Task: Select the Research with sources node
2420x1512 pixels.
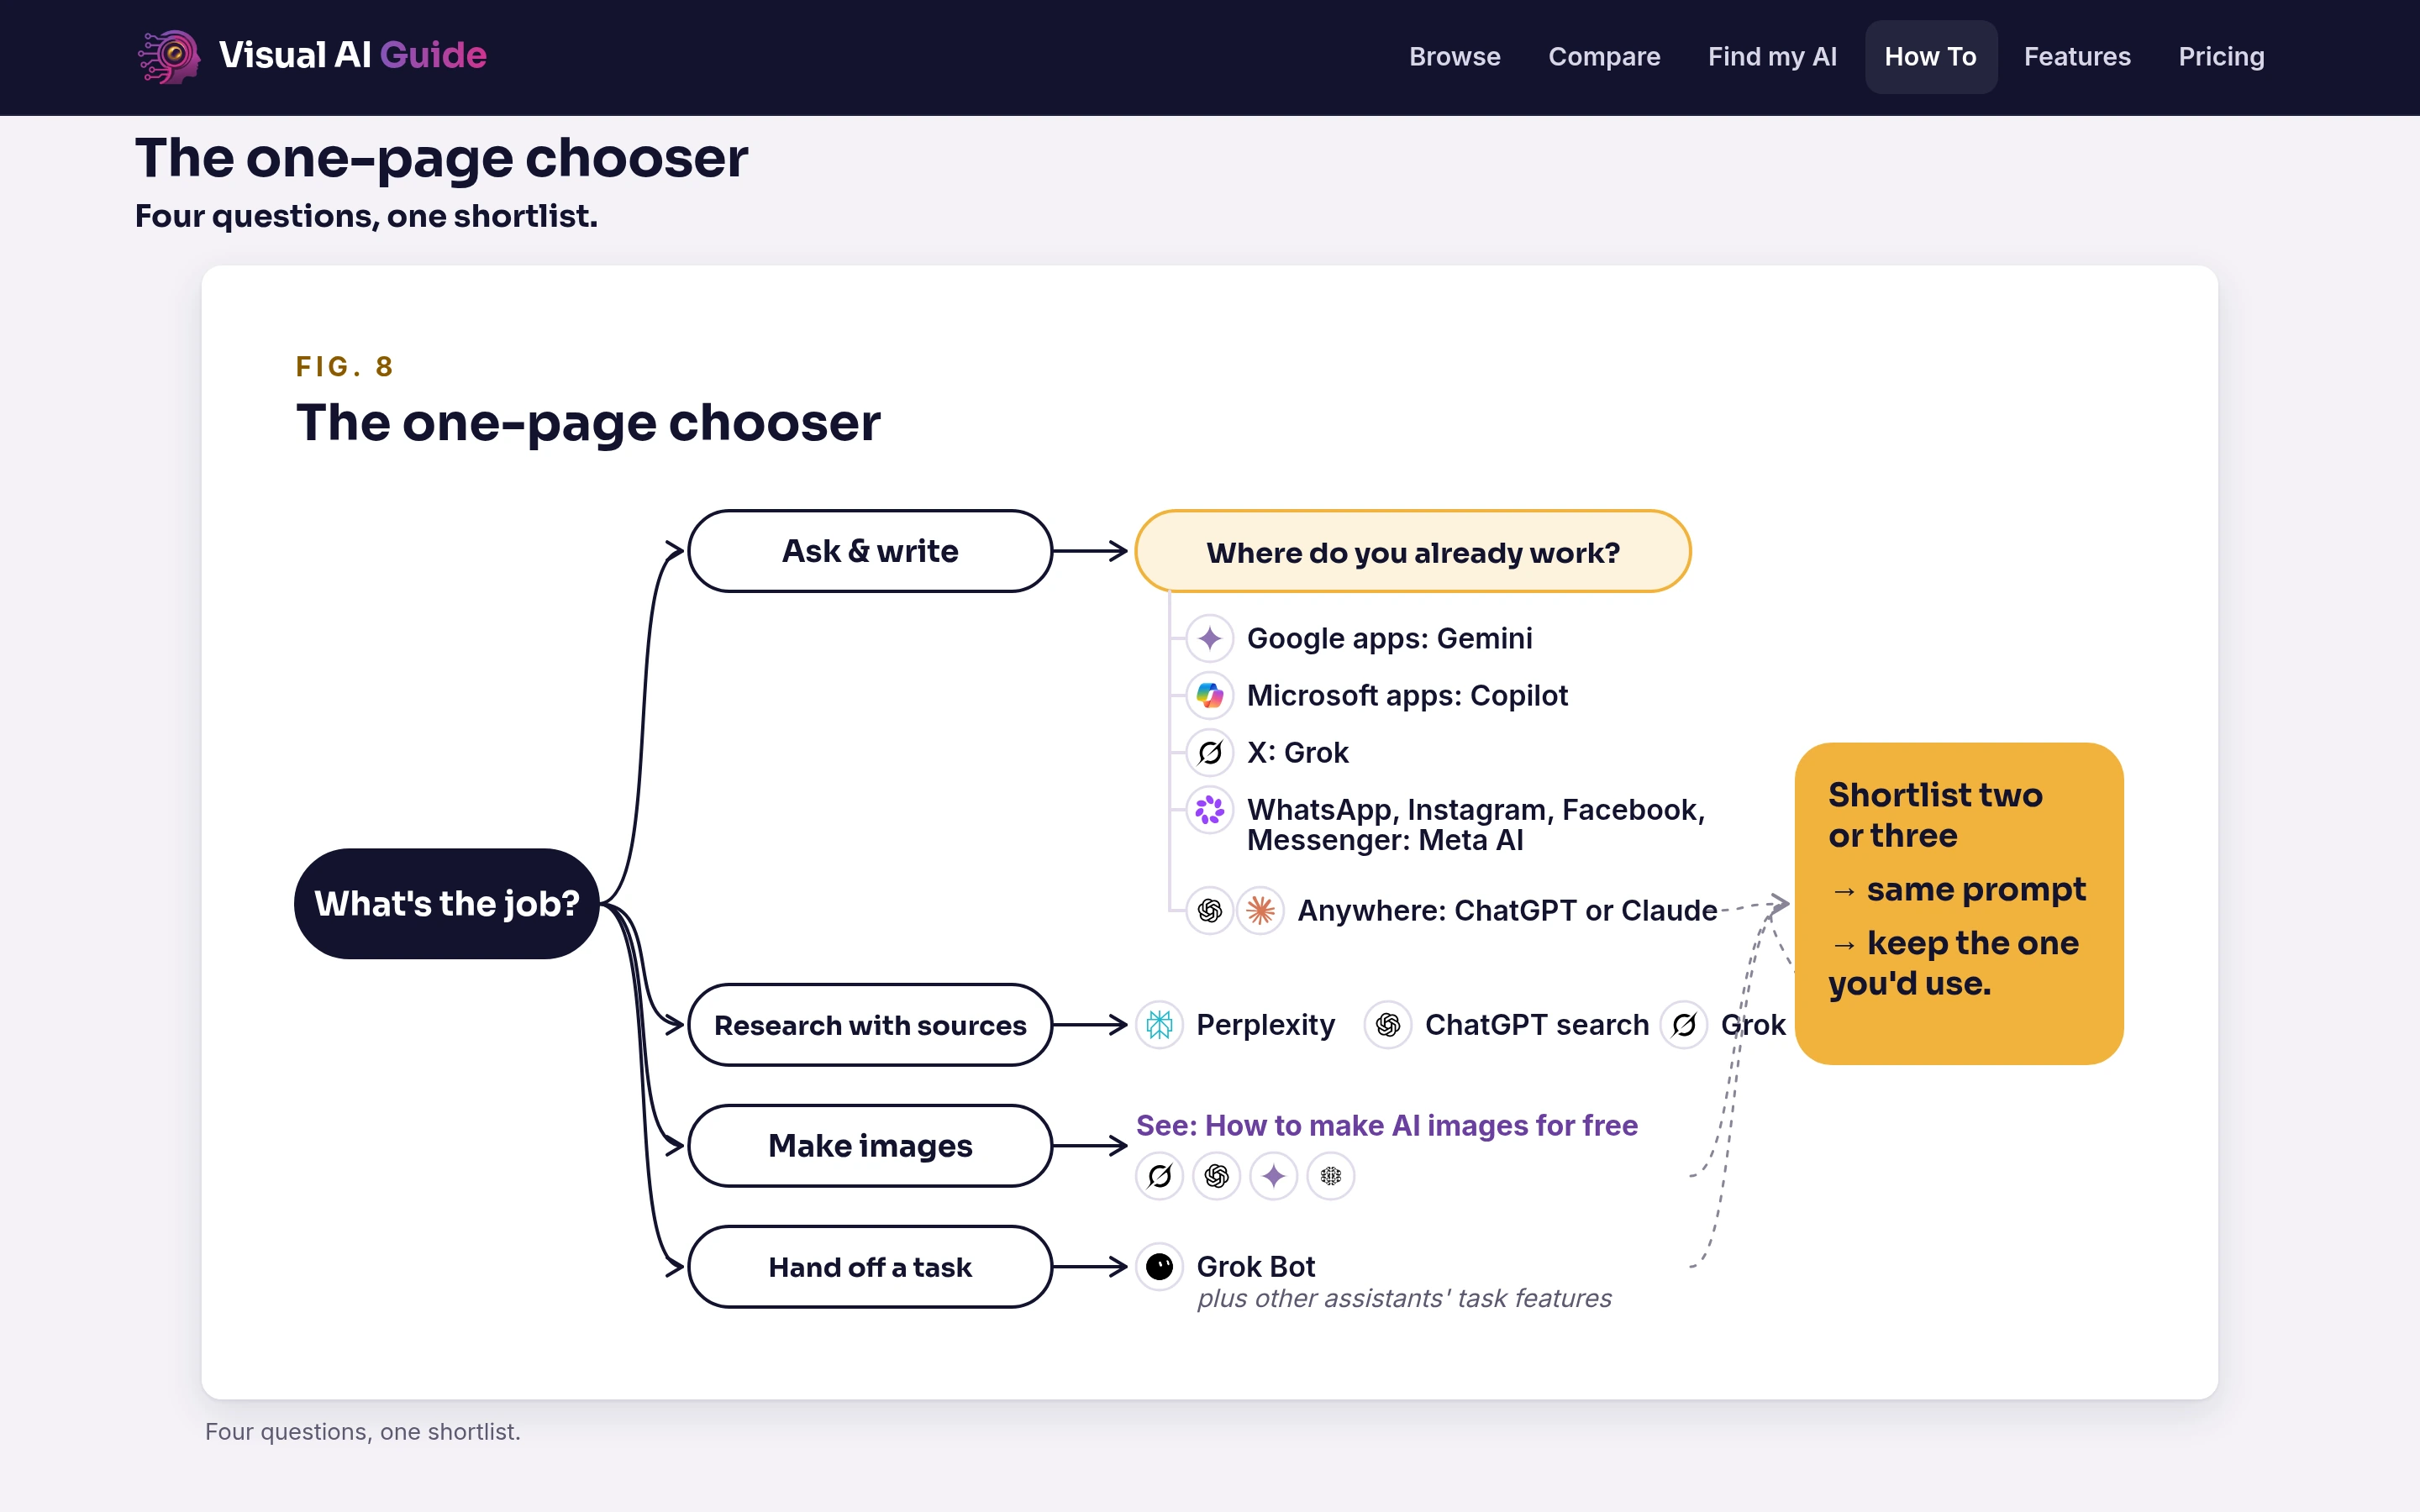Action: [870, 1025]
